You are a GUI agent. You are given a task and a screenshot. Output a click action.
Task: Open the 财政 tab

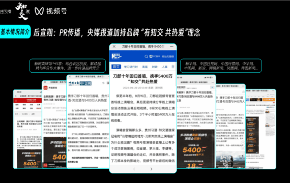coord(155,67)
